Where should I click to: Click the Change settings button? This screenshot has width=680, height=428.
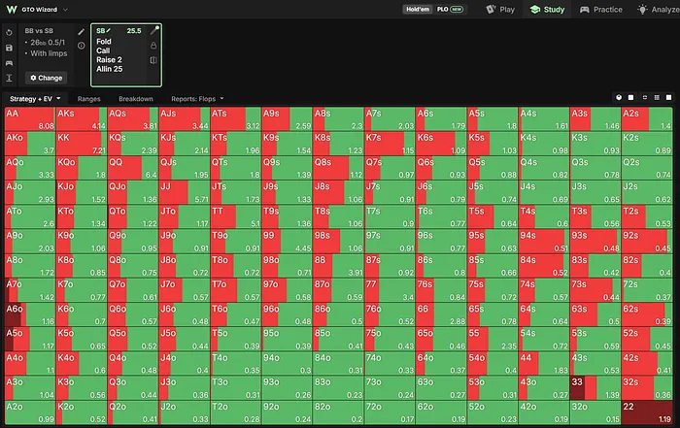pyautogui.click(x=46, y=78)
